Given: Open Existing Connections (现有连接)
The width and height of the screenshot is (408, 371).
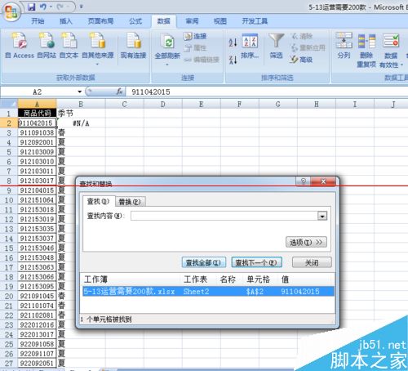Looking at the screenshot, I should [133, 46].
